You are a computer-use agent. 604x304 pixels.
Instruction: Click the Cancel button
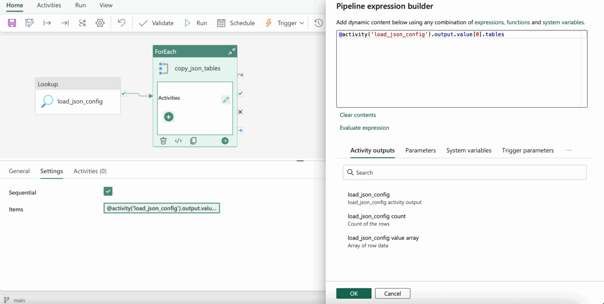tap(393, 293)
